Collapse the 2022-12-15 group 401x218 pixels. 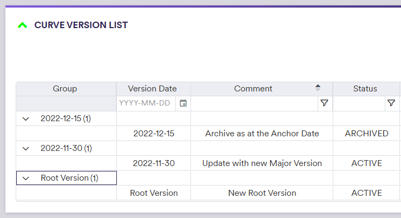(x=25, y=118)
